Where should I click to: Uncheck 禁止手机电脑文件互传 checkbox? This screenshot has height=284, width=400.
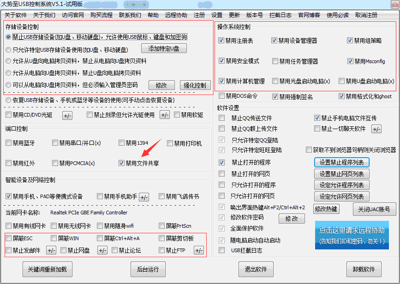point(317,118)
